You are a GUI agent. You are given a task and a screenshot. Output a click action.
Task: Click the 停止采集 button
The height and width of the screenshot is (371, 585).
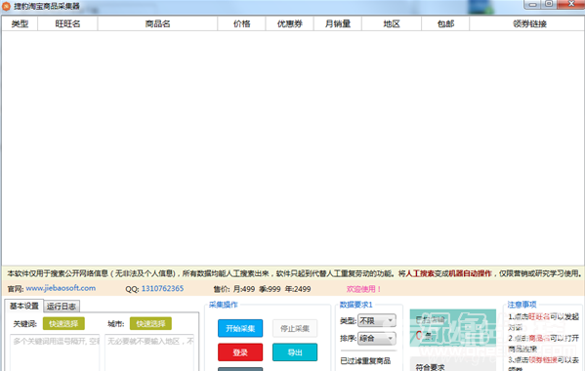[x=295, y=328]
